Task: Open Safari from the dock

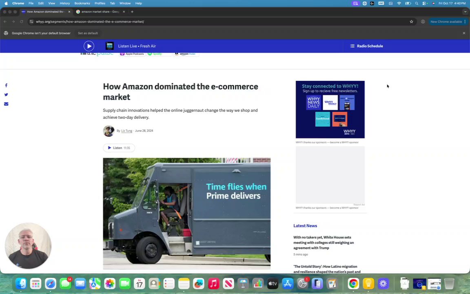Action: tap(50, 283)
